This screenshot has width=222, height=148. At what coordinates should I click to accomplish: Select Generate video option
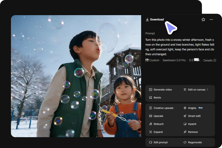pos(161,90)
